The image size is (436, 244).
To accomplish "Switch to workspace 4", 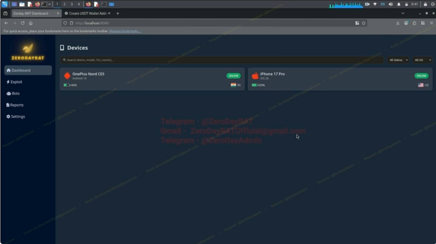I will pyautogui.click(x=79, y=4).
